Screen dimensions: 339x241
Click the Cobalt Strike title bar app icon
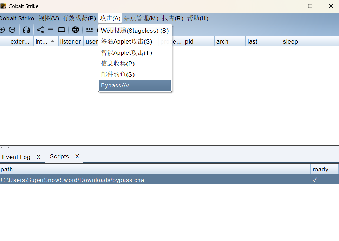[3, 6]
